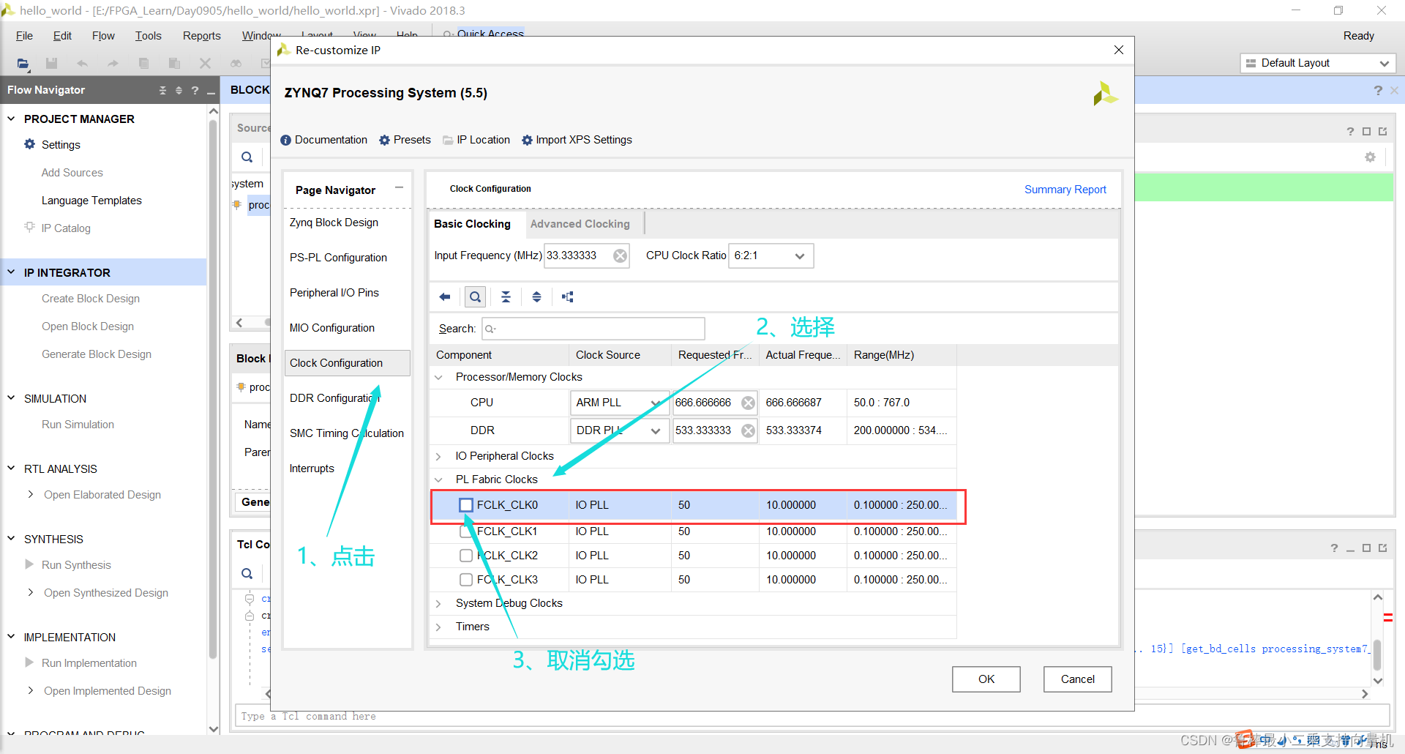Select Peripheral I/O Pins page
1405x754 pixels.
[334, 293]
